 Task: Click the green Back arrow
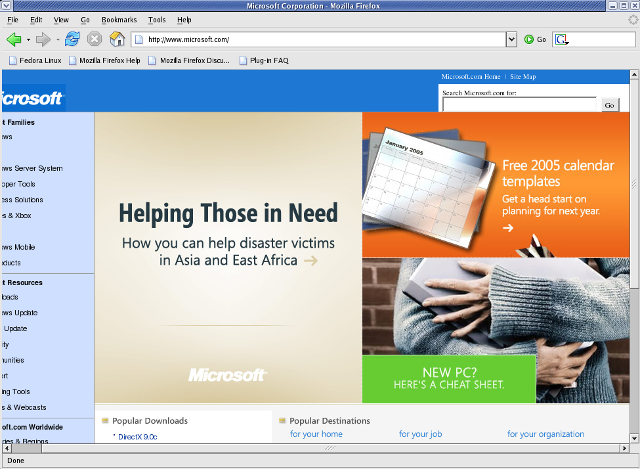click(14, 39)
